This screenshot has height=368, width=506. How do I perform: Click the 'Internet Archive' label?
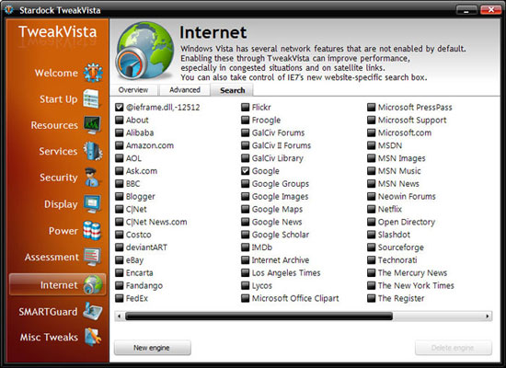tap(281, 259)
